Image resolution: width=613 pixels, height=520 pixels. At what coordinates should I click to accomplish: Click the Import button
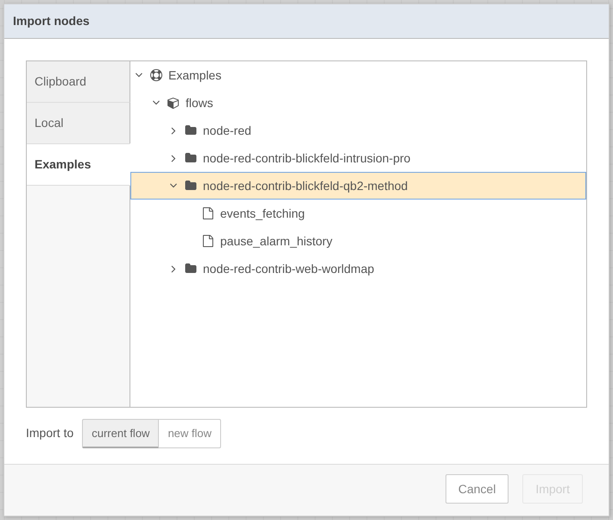click(553, 489)
